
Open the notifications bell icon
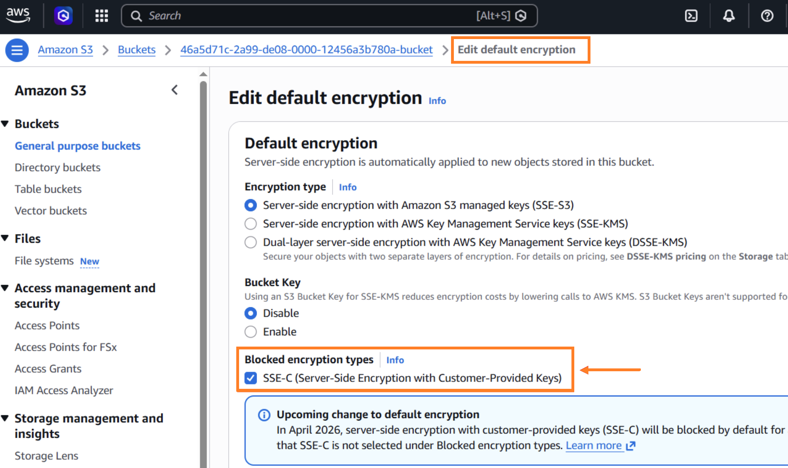729,15
